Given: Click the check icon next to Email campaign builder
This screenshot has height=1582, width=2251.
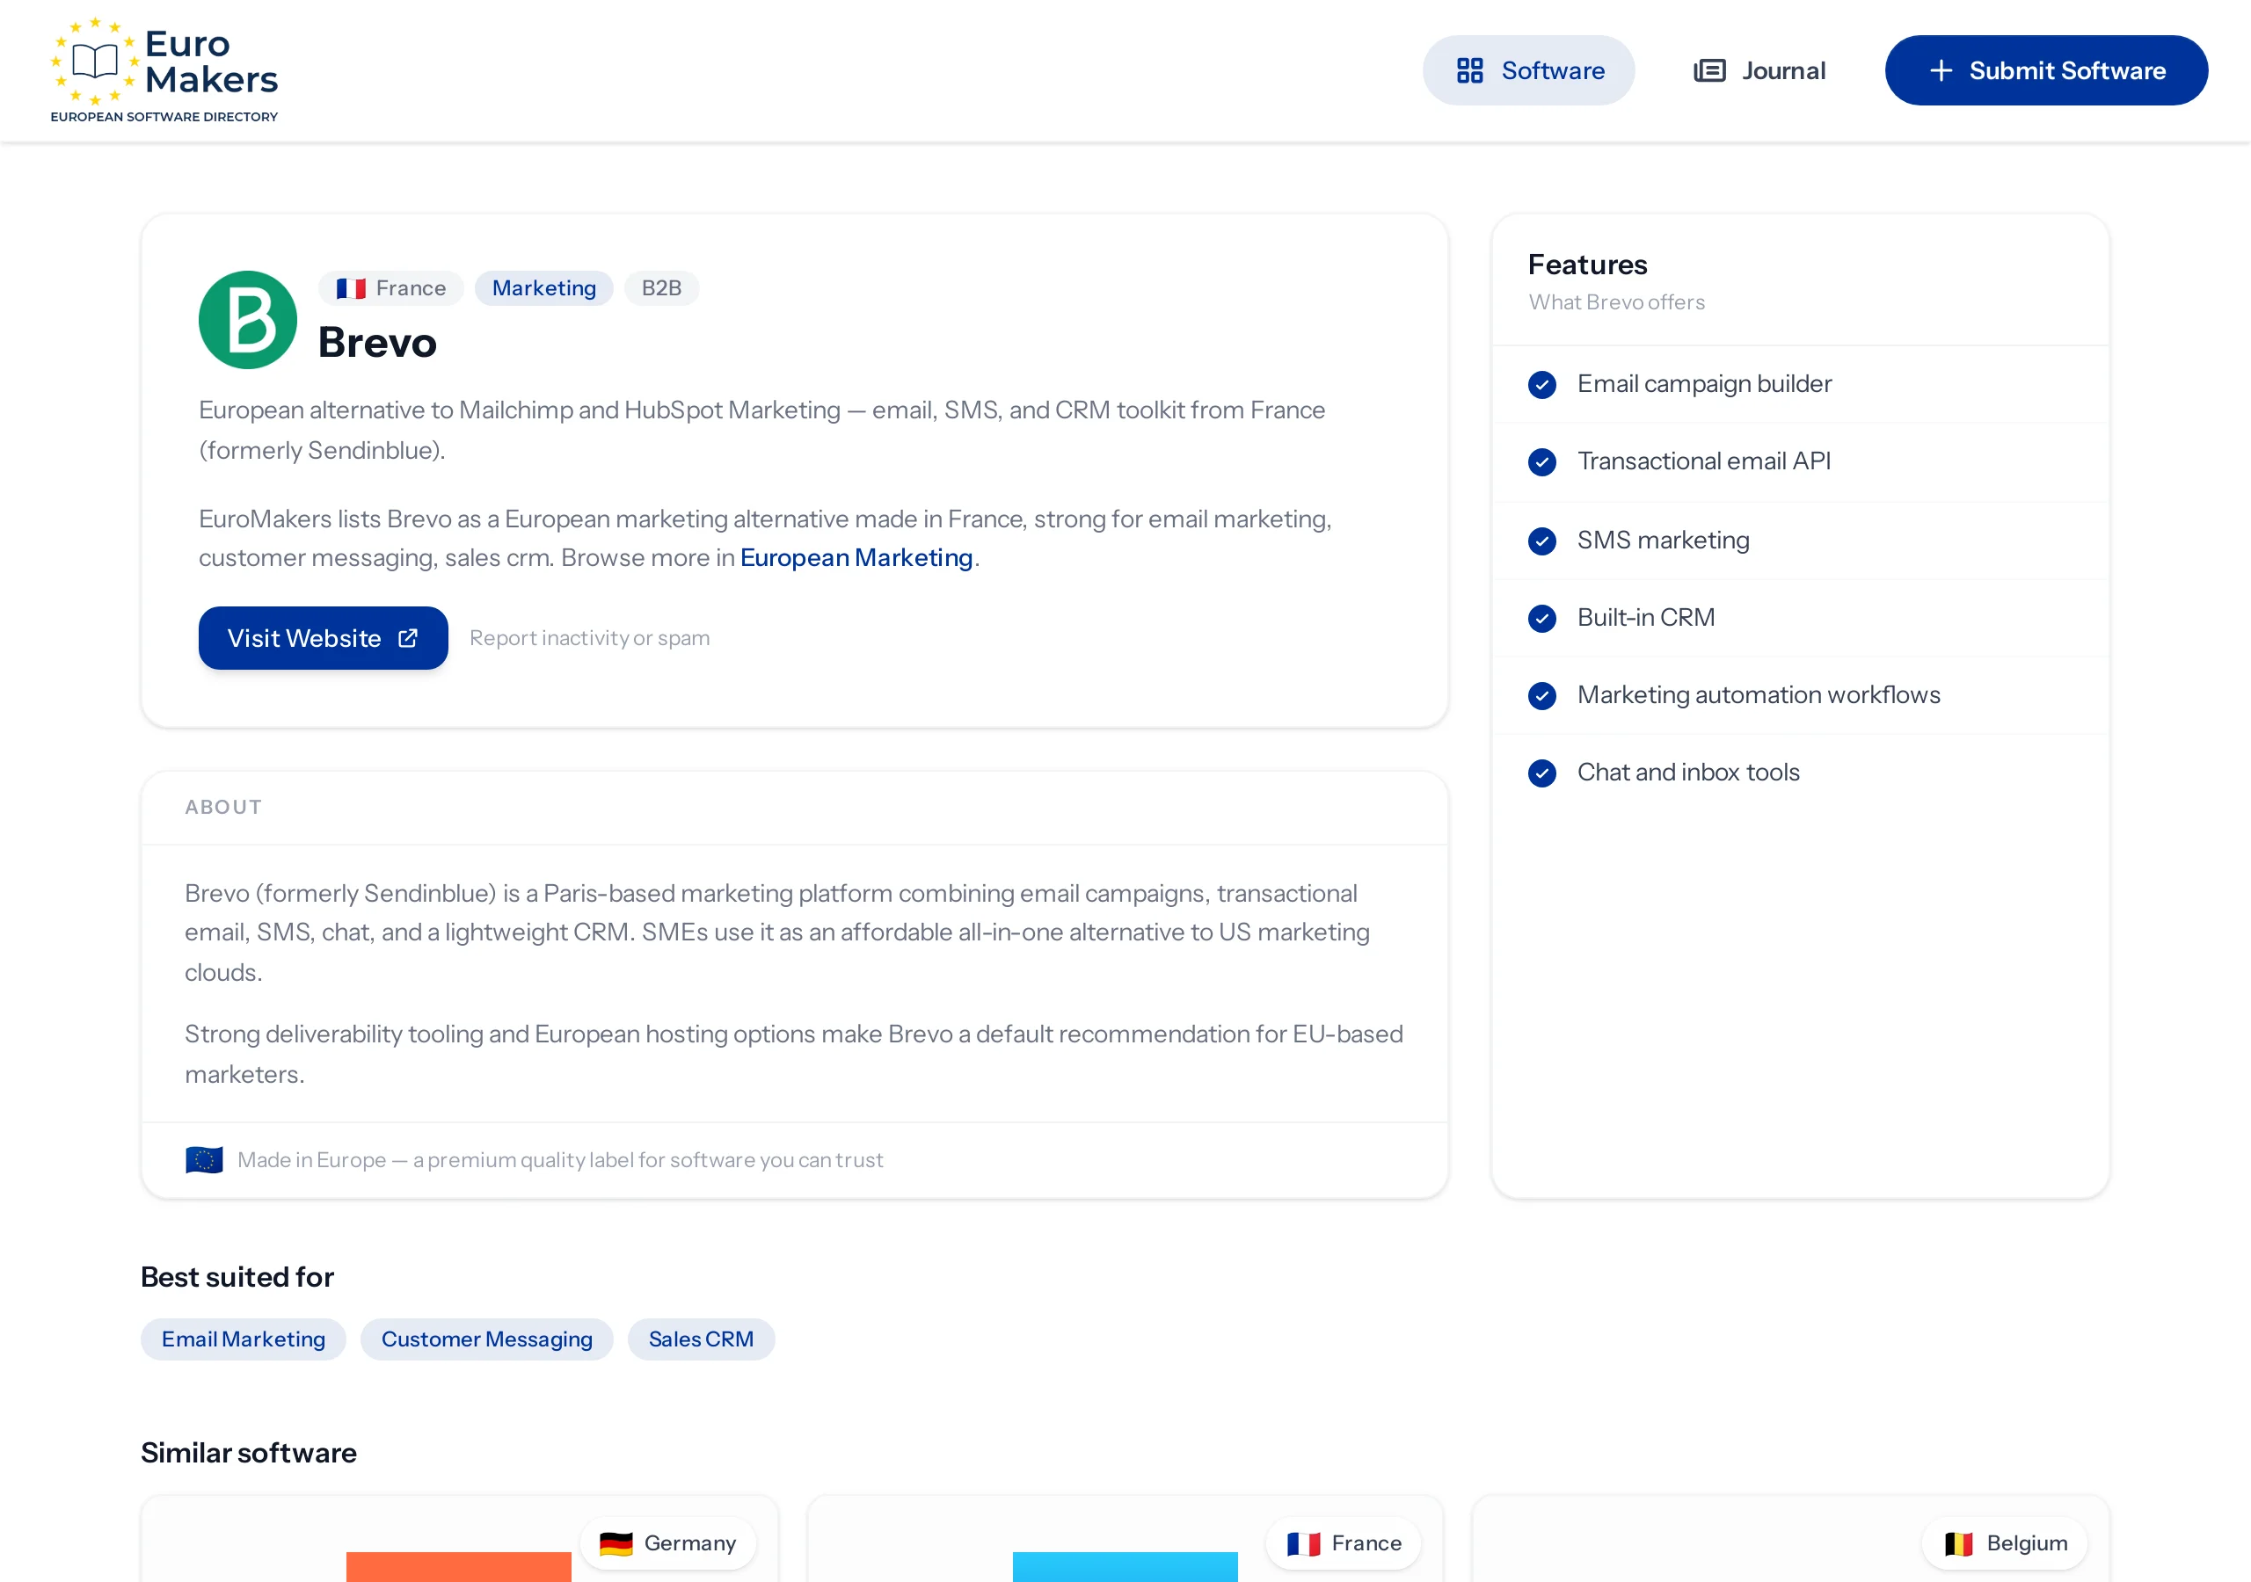Looking at the screenshot, I should pos(1542,384).
